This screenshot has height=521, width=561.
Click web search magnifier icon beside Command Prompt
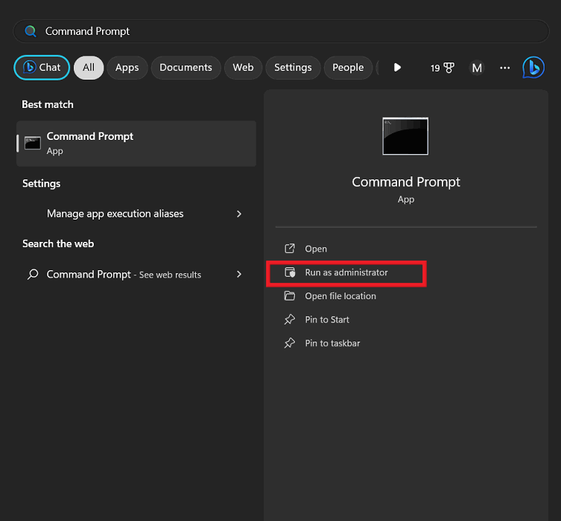tap(33, 275)
